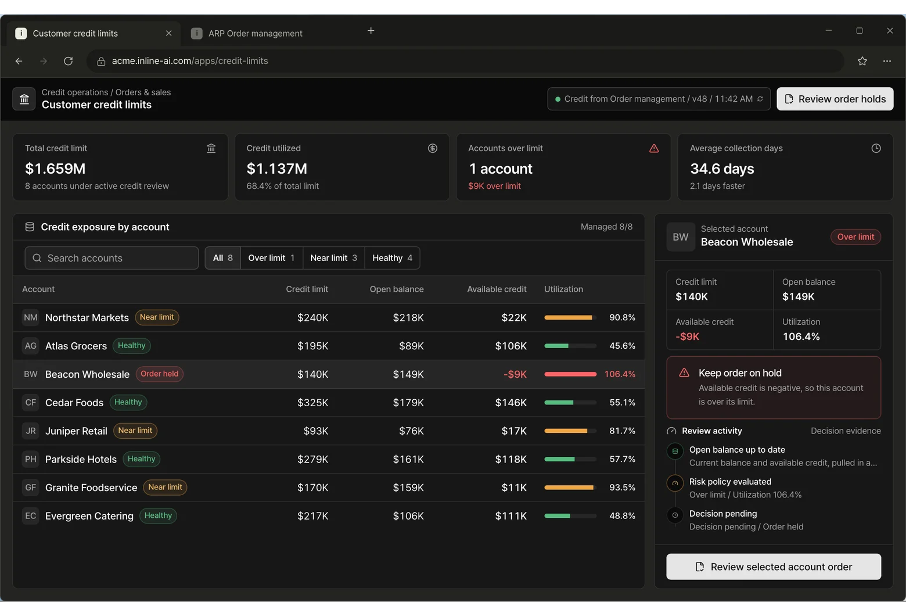The image size is (906, 616).
Task: Click the Credit from Order management status pill
Action: click(x=659, y=99)
